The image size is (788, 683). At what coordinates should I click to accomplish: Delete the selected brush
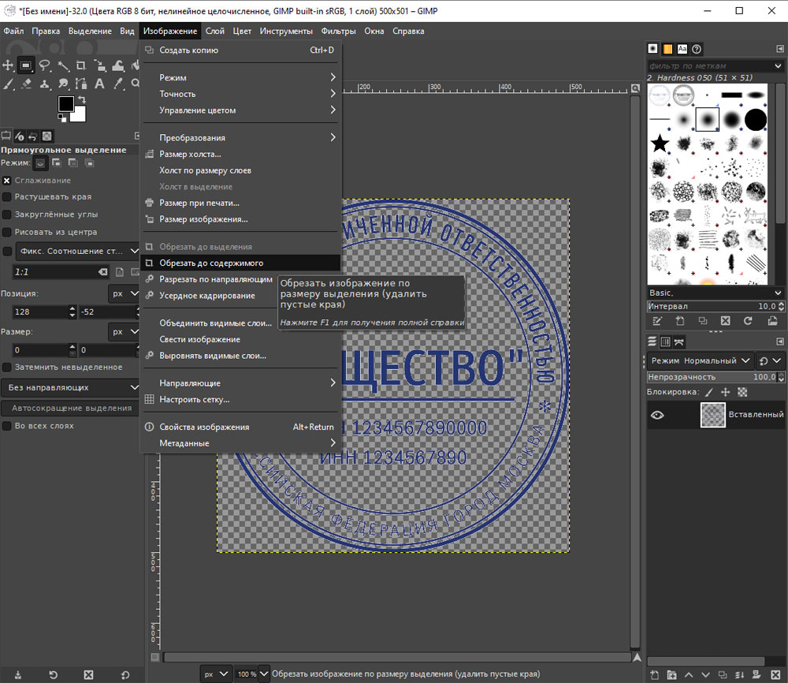[x=725, y=321]
